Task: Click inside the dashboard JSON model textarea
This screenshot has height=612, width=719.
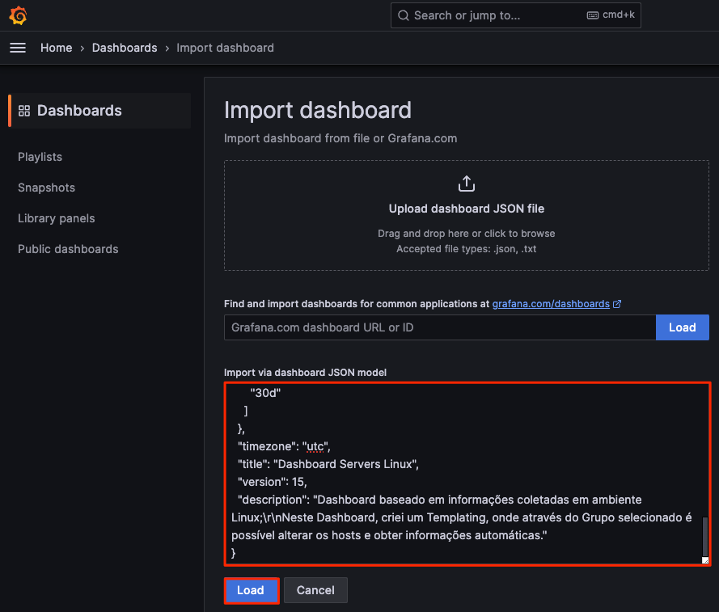Action: click(x=467, y=474)
